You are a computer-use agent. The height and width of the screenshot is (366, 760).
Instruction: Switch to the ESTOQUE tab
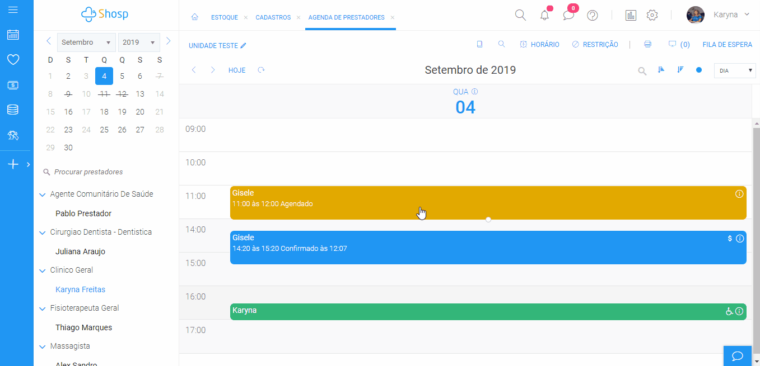pos(224,18)
